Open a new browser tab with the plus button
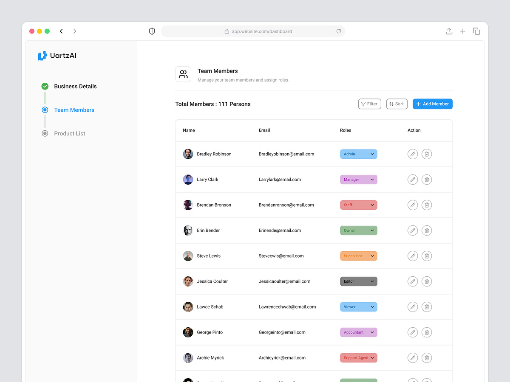Image resolution: width=510 pixels, height=382 pixels. pos(463,31)
